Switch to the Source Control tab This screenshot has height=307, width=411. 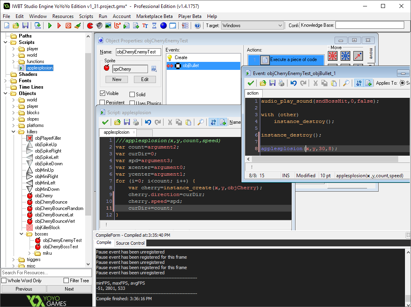click(130, 243)
